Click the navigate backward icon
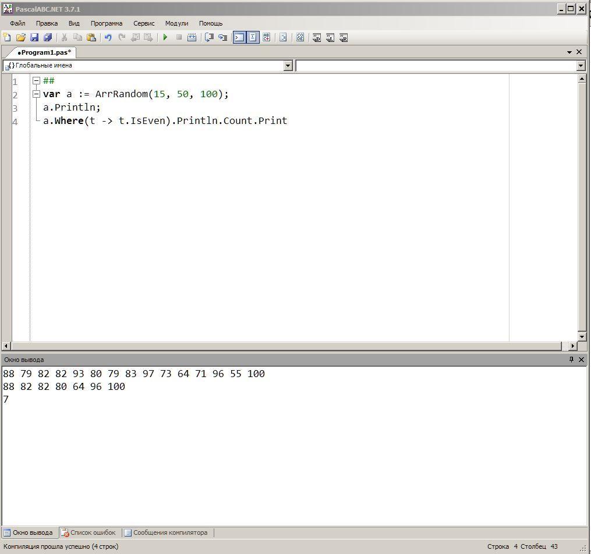Viewport: 591px width, 554px height. click(135, 37)
